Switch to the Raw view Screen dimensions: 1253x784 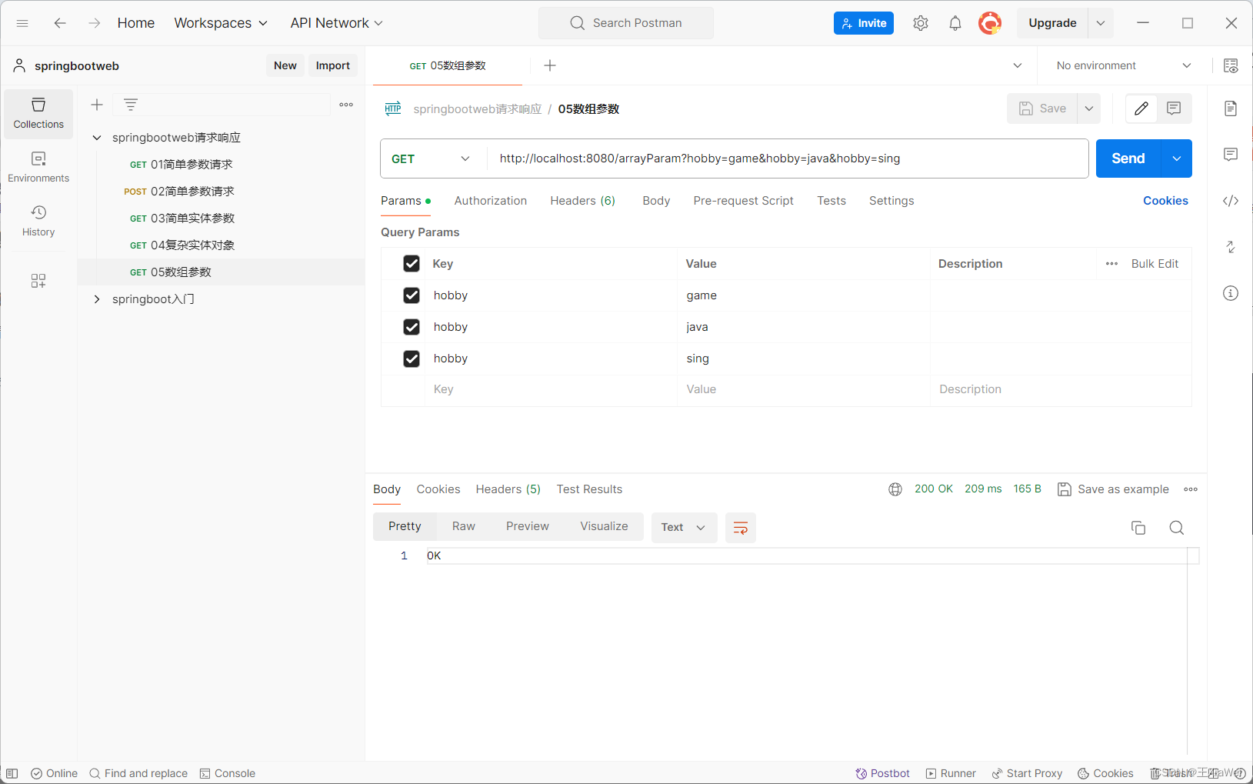[464, 526]
